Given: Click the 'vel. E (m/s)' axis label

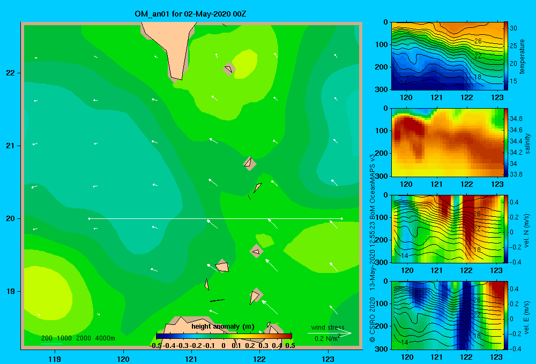Looking at the screenshot, I should [527, 317].
